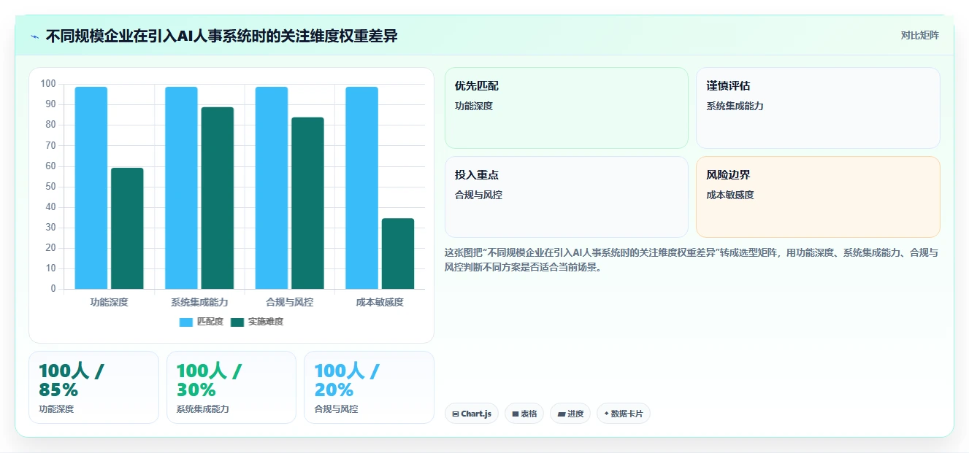The height and width of the screenshot is (453, 969).
Task: Open the 谨慎评估 matrix card
Action: (818, 108)
